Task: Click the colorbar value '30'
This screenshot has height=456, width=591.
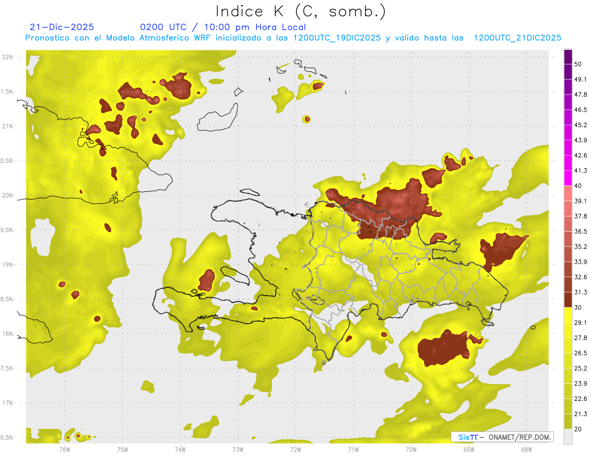Action: [x=579, y=307]
